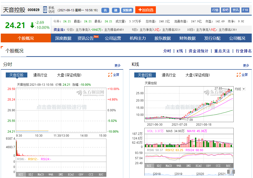This screenshot has width=253, height=178.
Task: Click 更多 link in K线 panel
Action: coord(246,65)
